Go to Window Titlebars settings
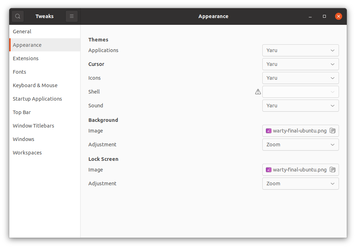 tap(45, 126)
